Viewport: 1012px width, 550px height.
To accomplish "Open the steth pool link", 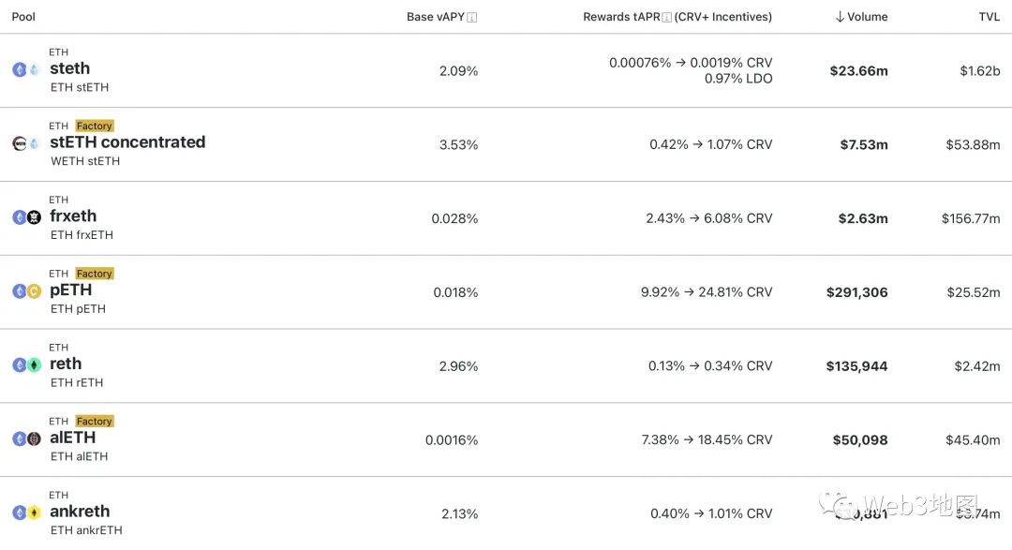I will click(x=70, y=68).
